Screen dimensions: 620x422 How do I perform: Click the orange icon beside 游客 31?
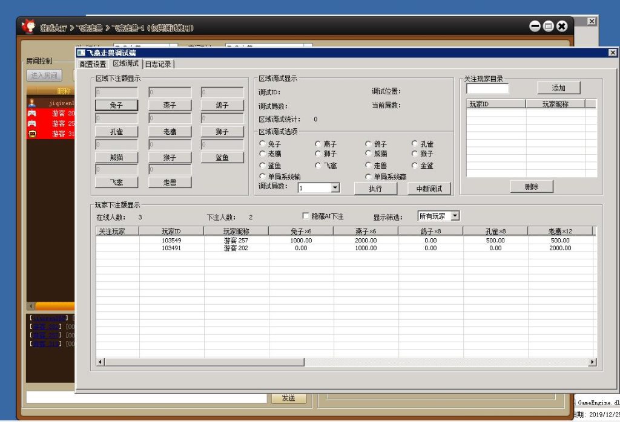pos(32,134)
